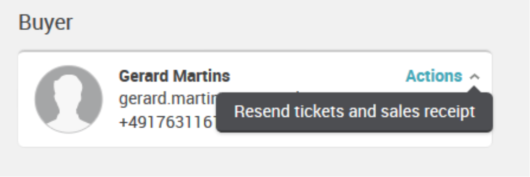Image resolution: width=530 pixels, height=177 pixels.
Task: Click the buyer avatar placeholder icon
Action: [x=69, y=99]
